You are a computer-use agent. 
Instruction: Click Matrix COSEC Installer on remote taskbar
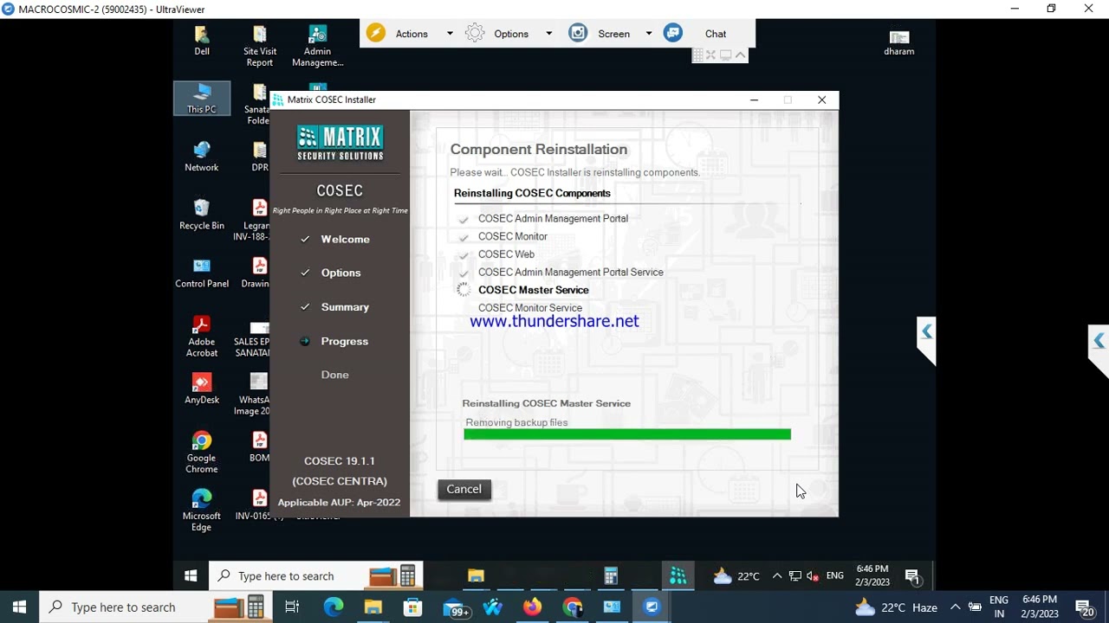(x=678, y=575)
